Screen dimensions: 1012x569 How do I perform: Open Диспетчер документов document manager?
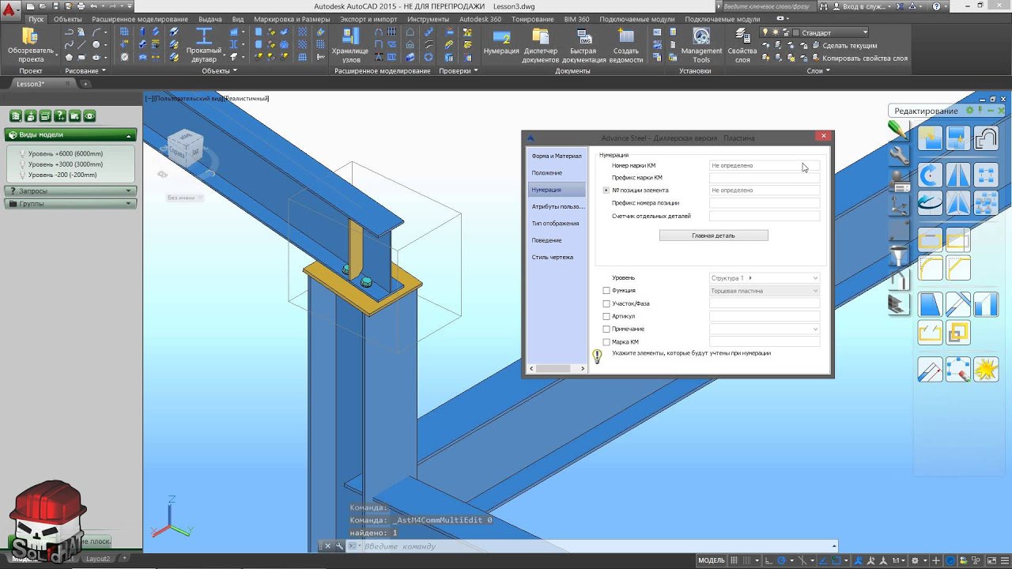(x=541, y=45)
